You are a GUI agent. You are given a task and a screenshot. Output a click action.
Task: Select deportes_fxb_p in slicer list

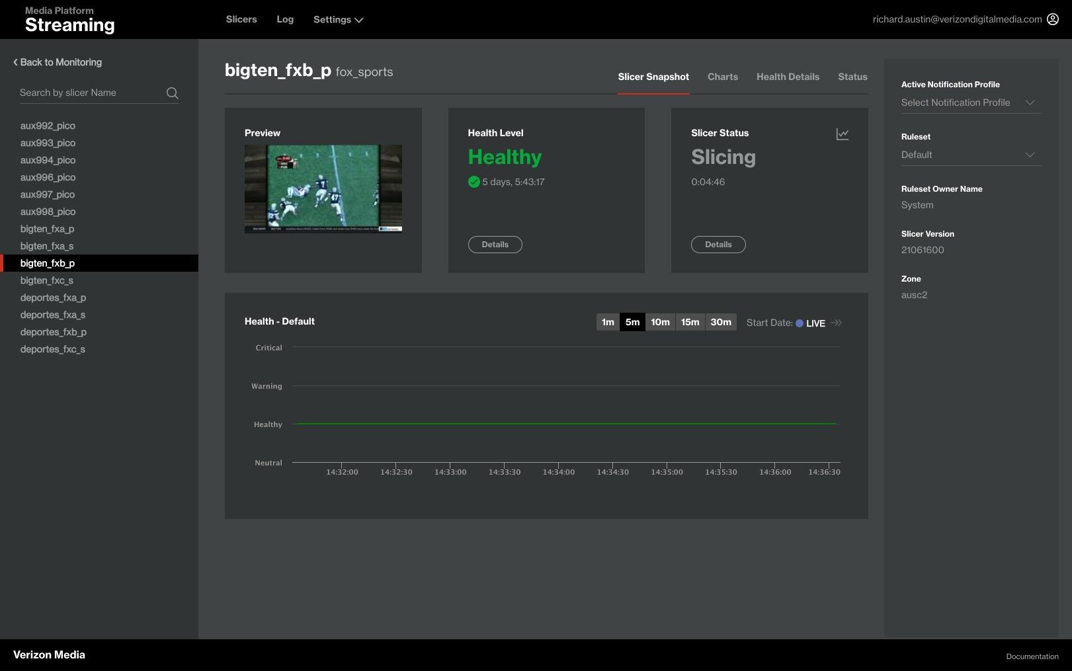(x=53, y=332)
